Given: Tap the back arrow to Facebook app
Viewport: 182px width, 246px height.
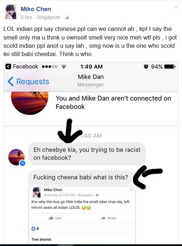Looking at the screenshot, I should click(x=8, y=66).
